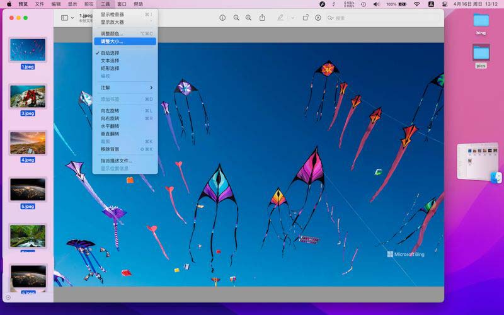The height and width of the screenshot is (315, 504).
Task: Open the sidebar view dropdown chevron
Action: [x=72, y=18]
